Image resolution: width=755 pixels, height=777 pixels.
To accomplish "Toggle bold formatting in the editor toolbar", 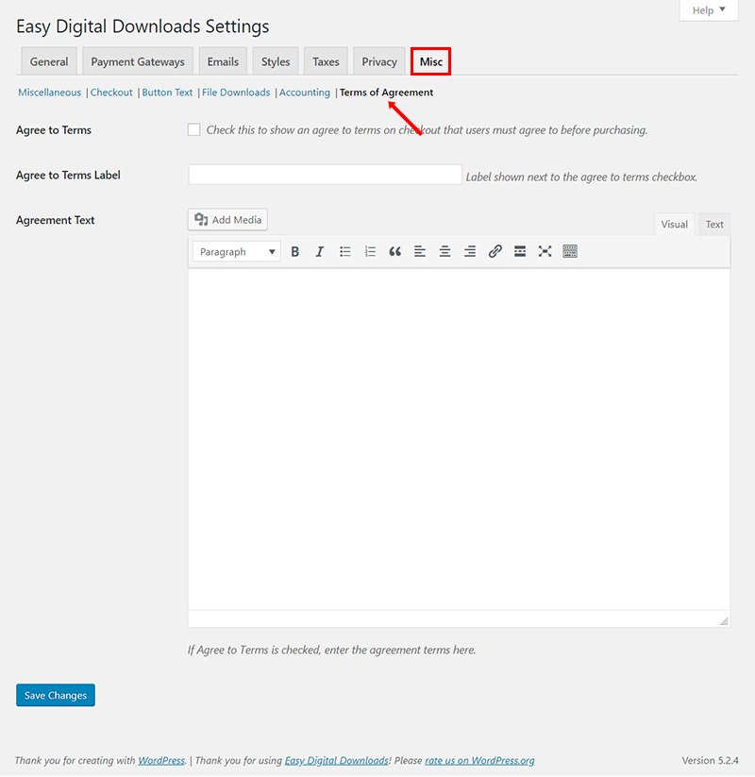I will 294,252.
